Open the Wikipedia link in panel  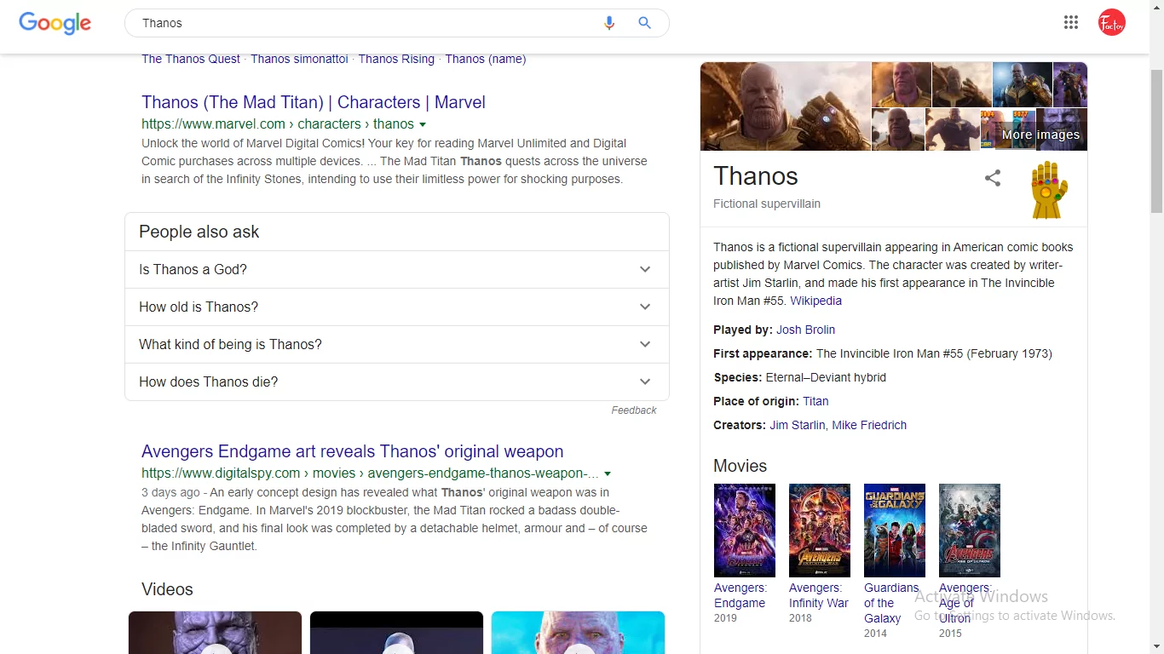[x=815, y=301]
